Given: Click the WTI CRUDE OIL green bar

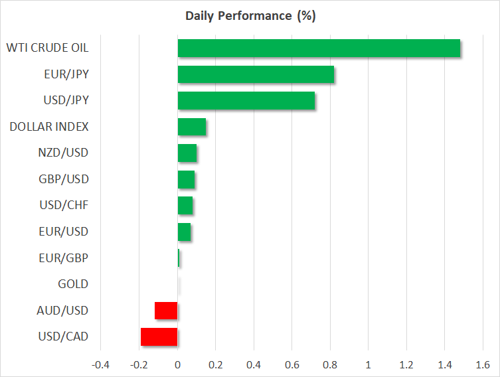Looking at the screenshot, I should tap(319, 48).
